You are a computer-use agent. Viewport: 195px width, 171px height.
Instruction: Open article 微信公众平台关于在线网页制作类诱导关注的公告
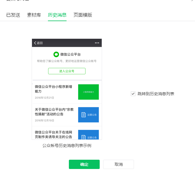point(53,135)
